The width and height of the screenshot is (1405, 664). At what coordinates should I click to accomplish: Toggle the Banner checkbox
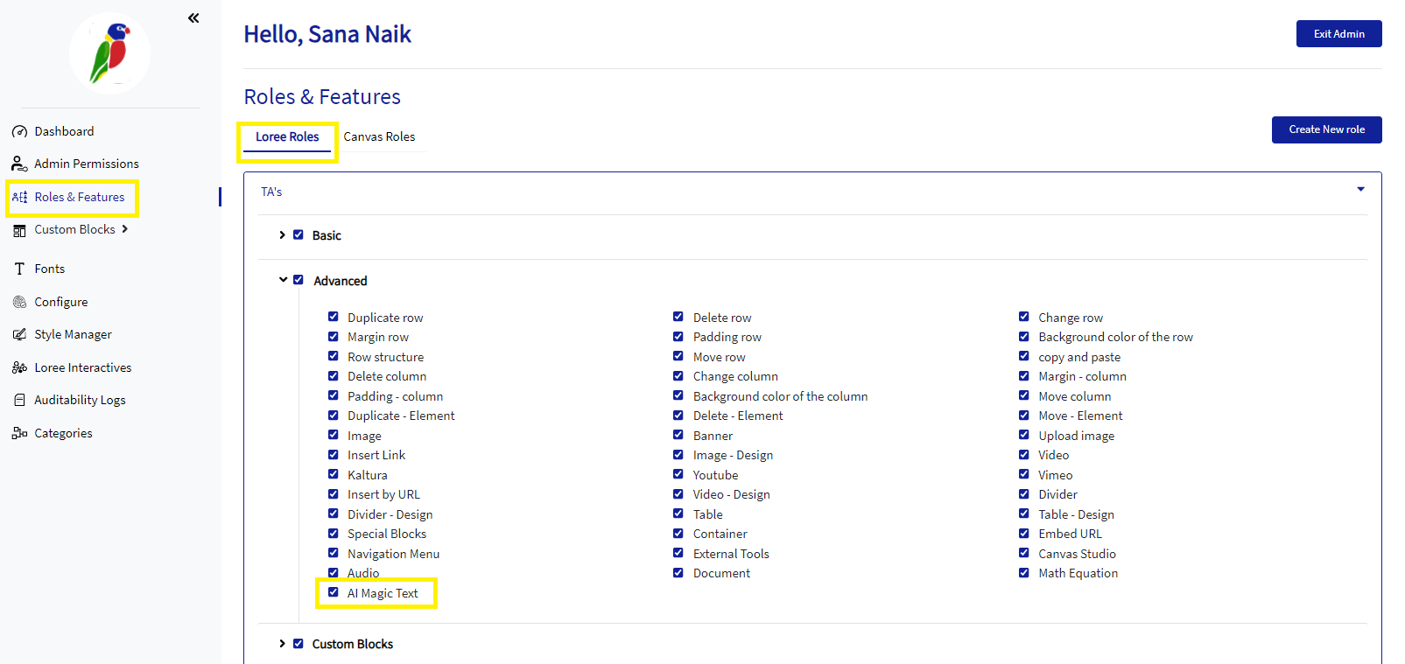(678, 435)
